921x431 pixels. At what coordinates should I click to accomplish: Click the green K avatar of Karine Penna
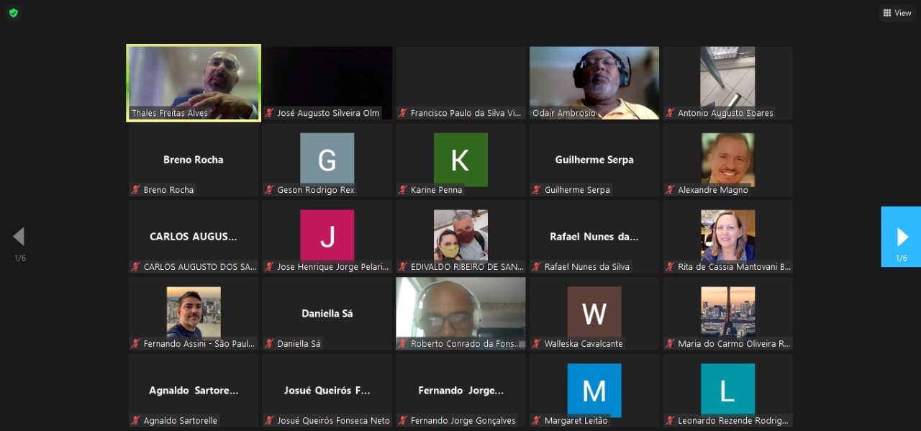(x=460, y=159)
